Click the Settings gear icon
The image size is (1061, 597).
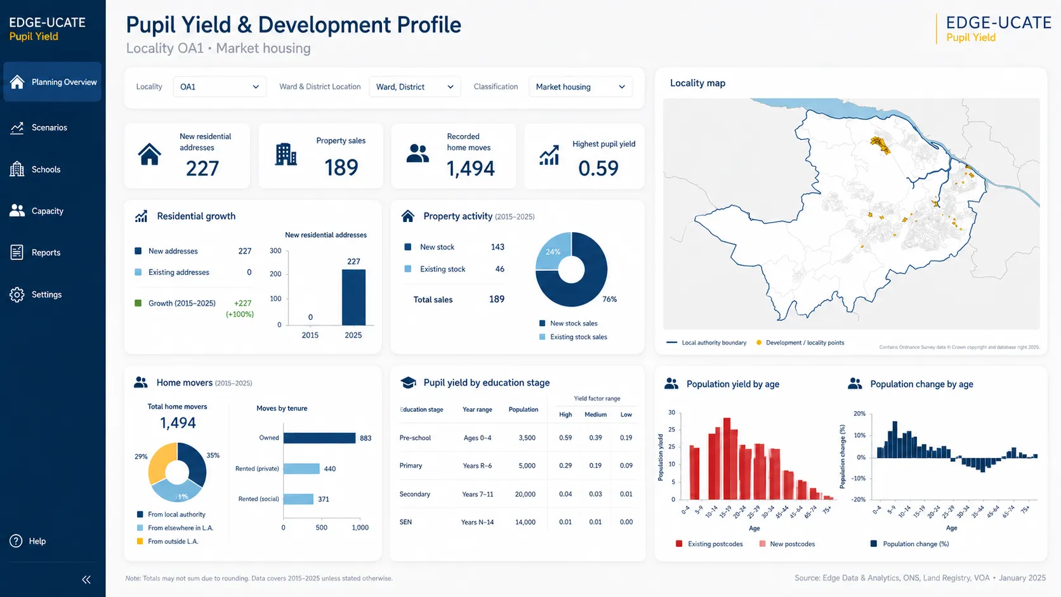pos(17,294)
